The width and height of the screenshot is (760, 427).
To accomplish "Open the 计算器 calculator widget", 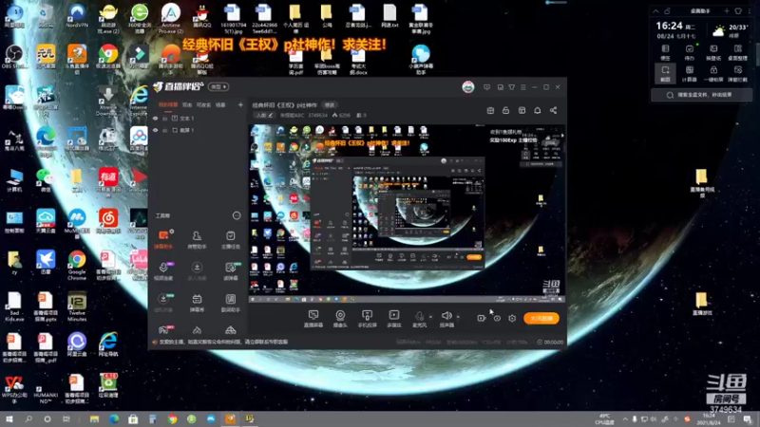I will coord(690,73).
